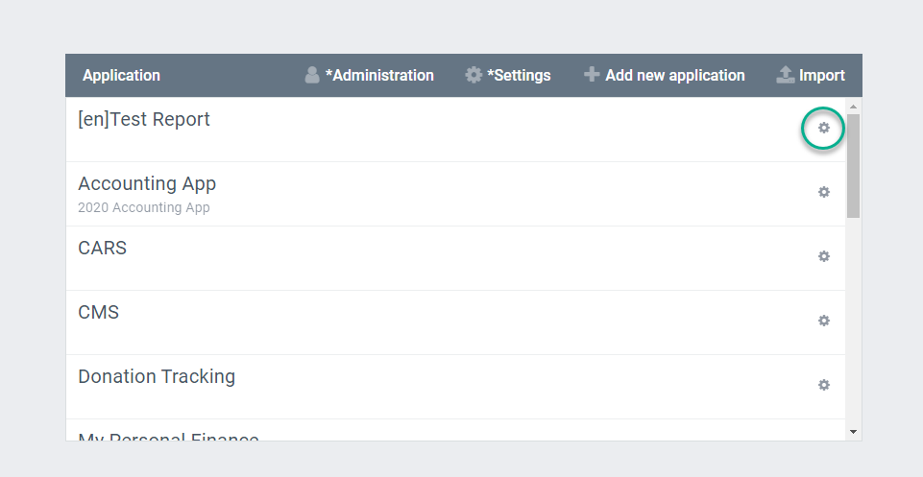
Task: Click Donation Tracking's gear icon
Action: (823, 385)
